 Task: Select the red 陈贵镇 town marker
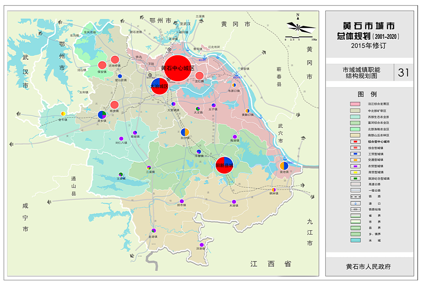(x=114, y=105)
